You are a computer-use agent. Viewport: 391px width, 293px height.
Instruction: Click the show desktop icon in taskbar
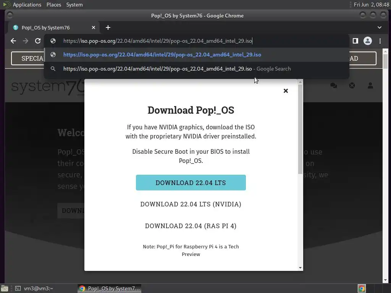5,288
